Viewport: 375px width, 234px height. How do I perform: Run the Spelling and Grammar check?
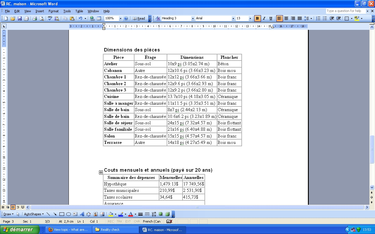coord(50,18)
